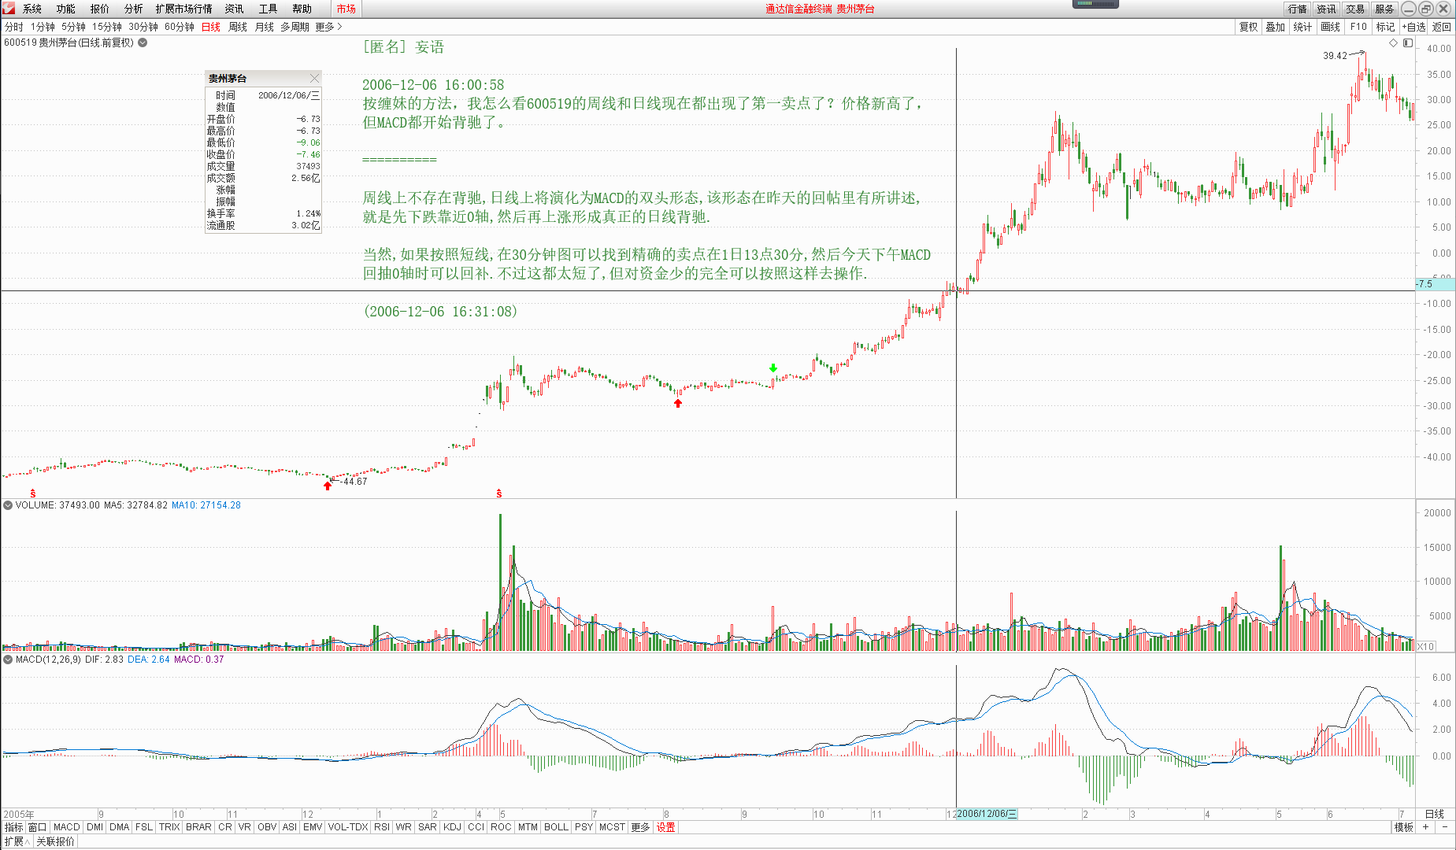Click the red 设置 settings button
1456x850 pixels.
coord(665,827)
